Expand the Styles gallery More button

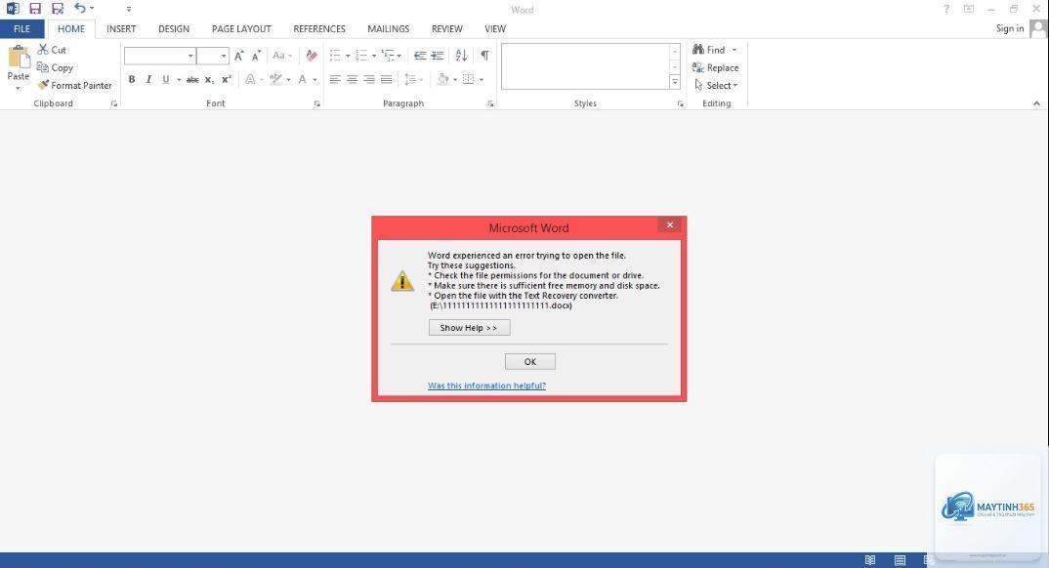point(675,82)
